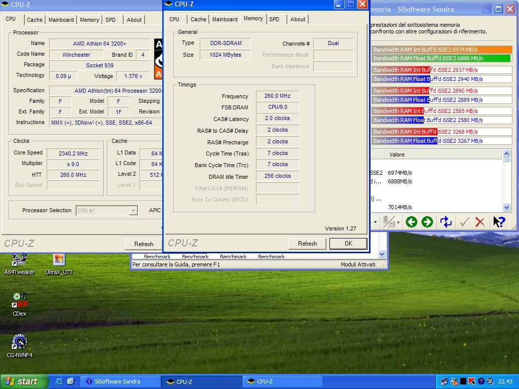Click Refresh in the back CPU-Z window
The image size is (519, 389).
(143, 244)
